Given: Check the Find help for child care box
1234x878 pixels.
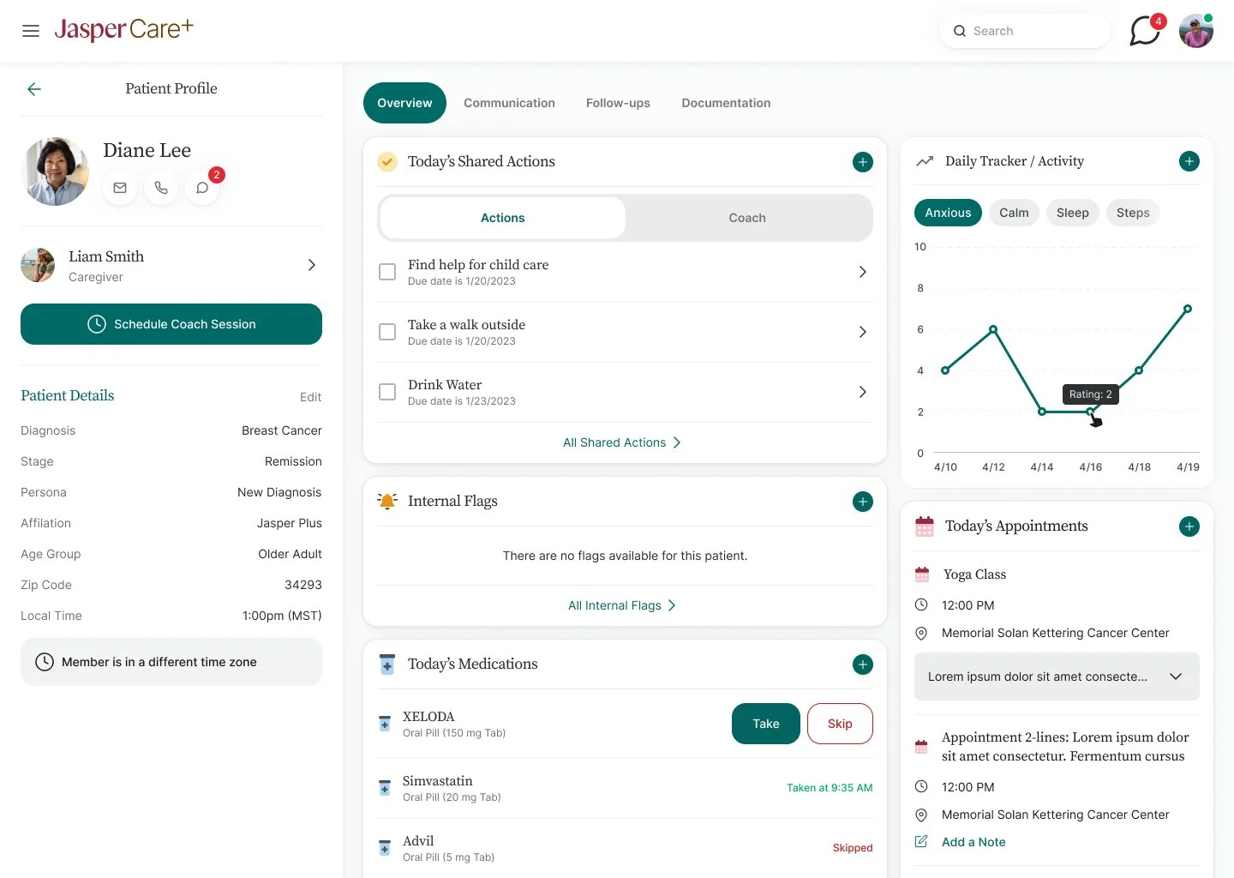Looking at the screenshot, I should coord(387,272).
